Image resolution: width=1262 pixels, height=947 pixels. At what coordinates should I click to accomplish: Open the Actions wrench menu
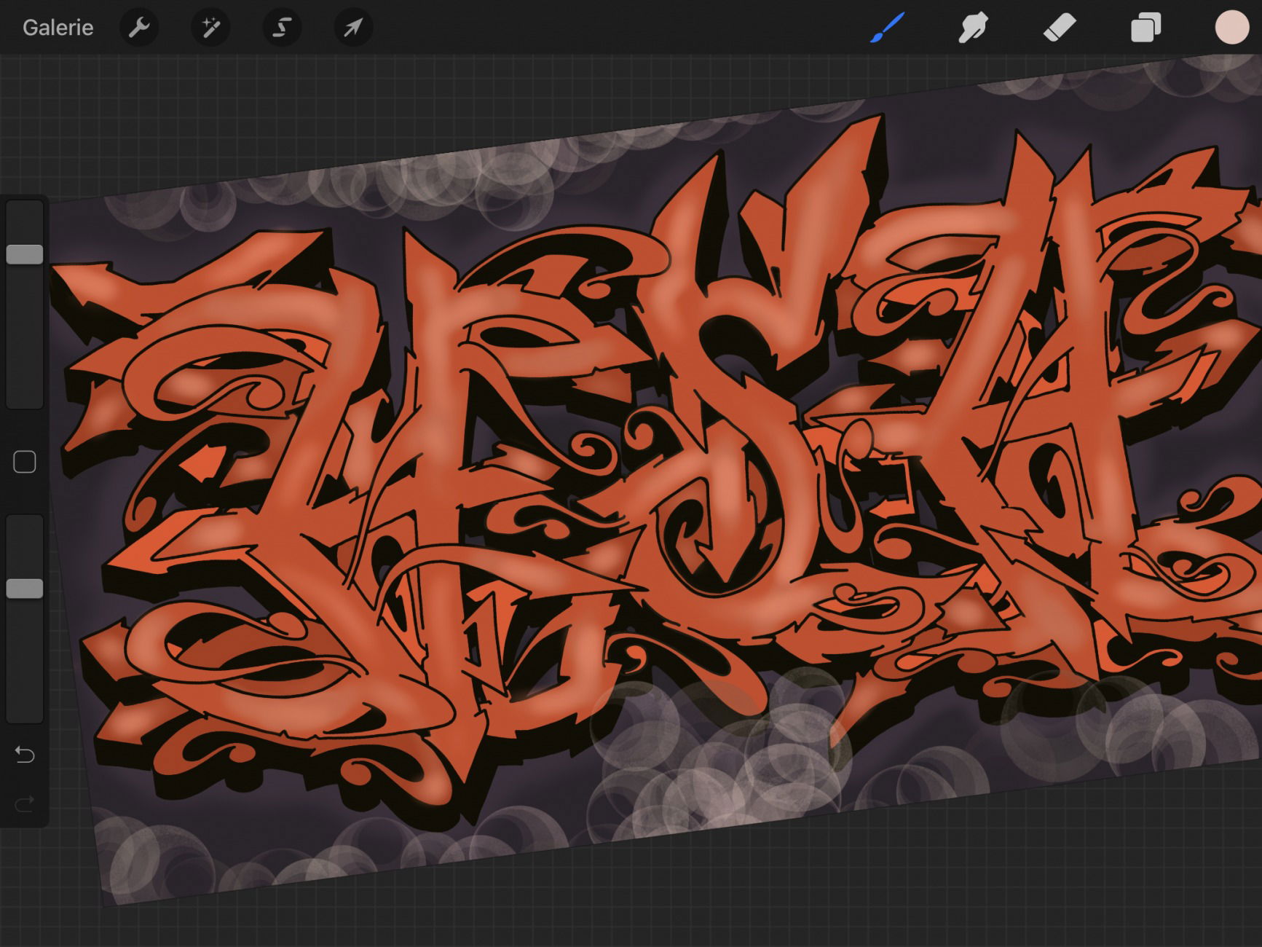(x=138, y=28)
